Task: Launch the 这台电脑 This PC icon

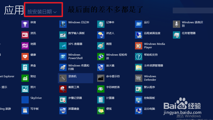Action: pos(138,110)
